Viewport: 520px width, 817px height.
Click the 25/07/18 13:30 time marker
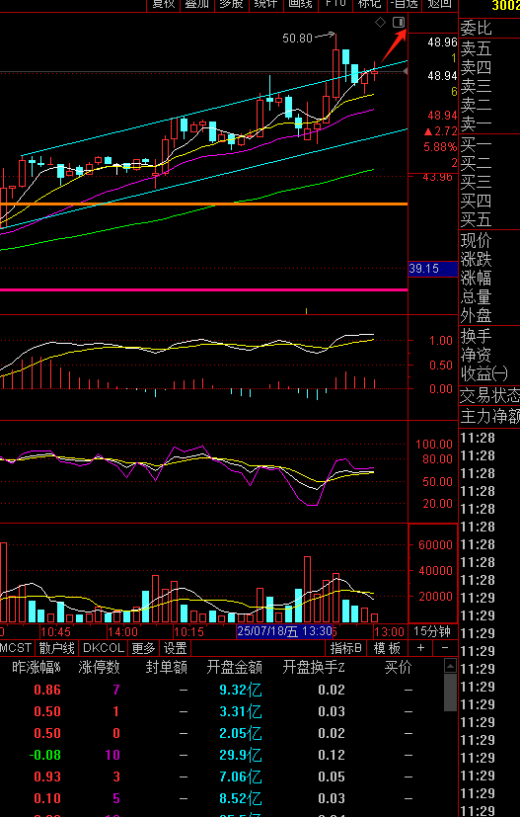284,631
